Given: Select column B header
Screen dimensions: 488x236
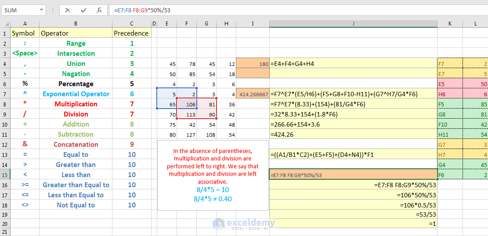Looking at the screenshot, I should 76,24.
